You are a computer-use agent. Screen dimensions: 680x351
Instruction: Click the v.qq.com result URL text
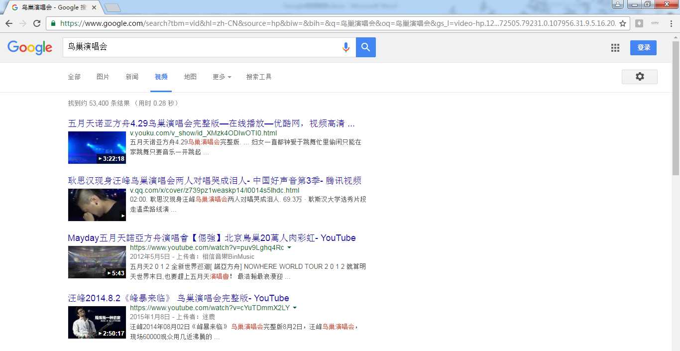click(x=215, y=190)
